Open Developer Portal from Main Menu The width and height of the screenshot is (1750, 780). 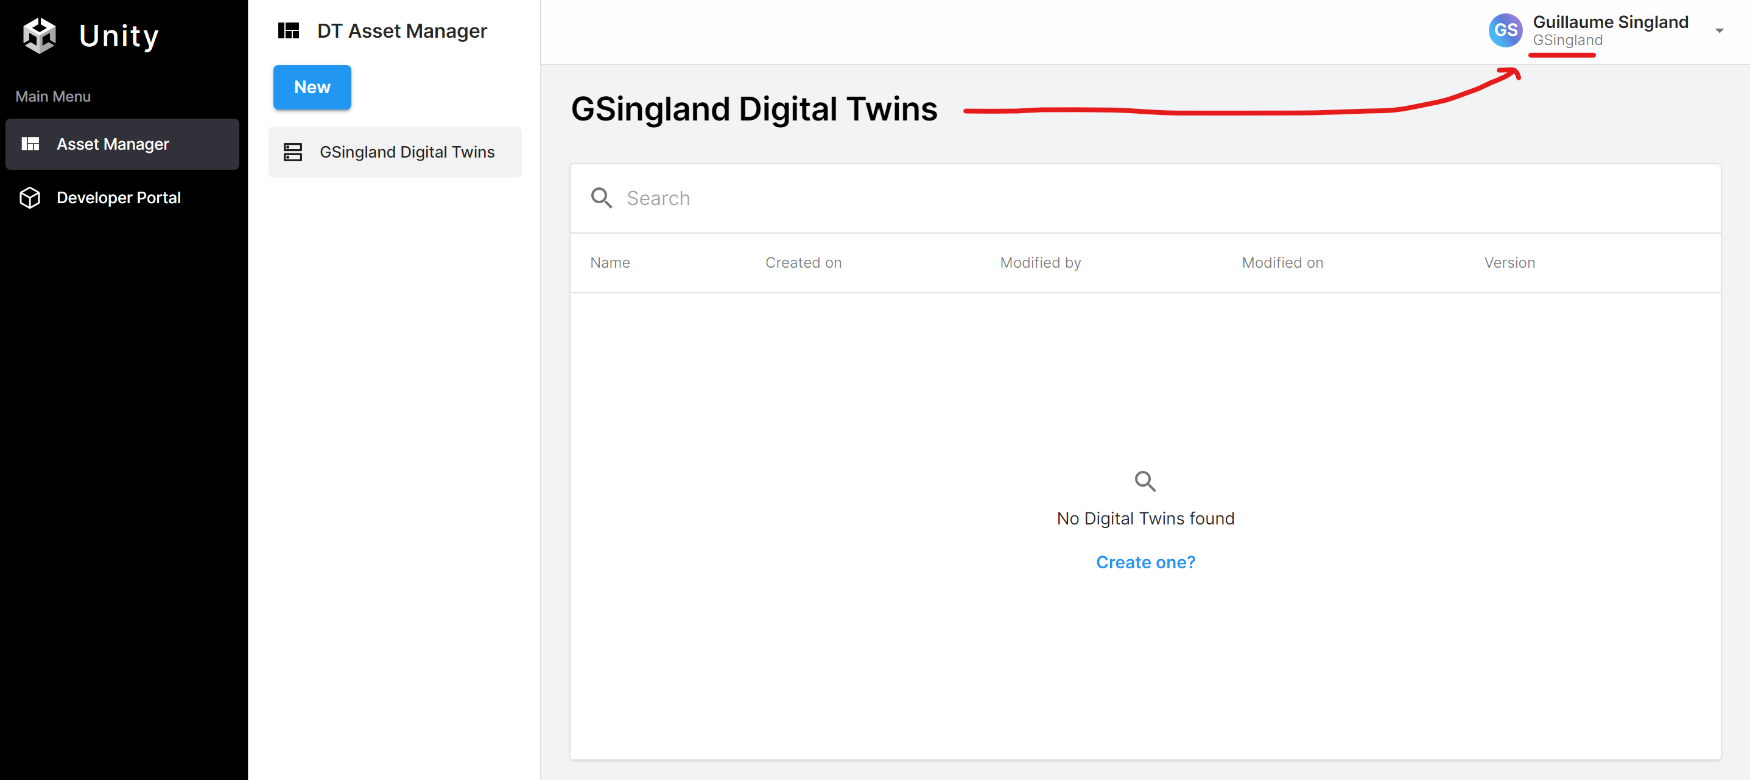(x=118, y=198)
